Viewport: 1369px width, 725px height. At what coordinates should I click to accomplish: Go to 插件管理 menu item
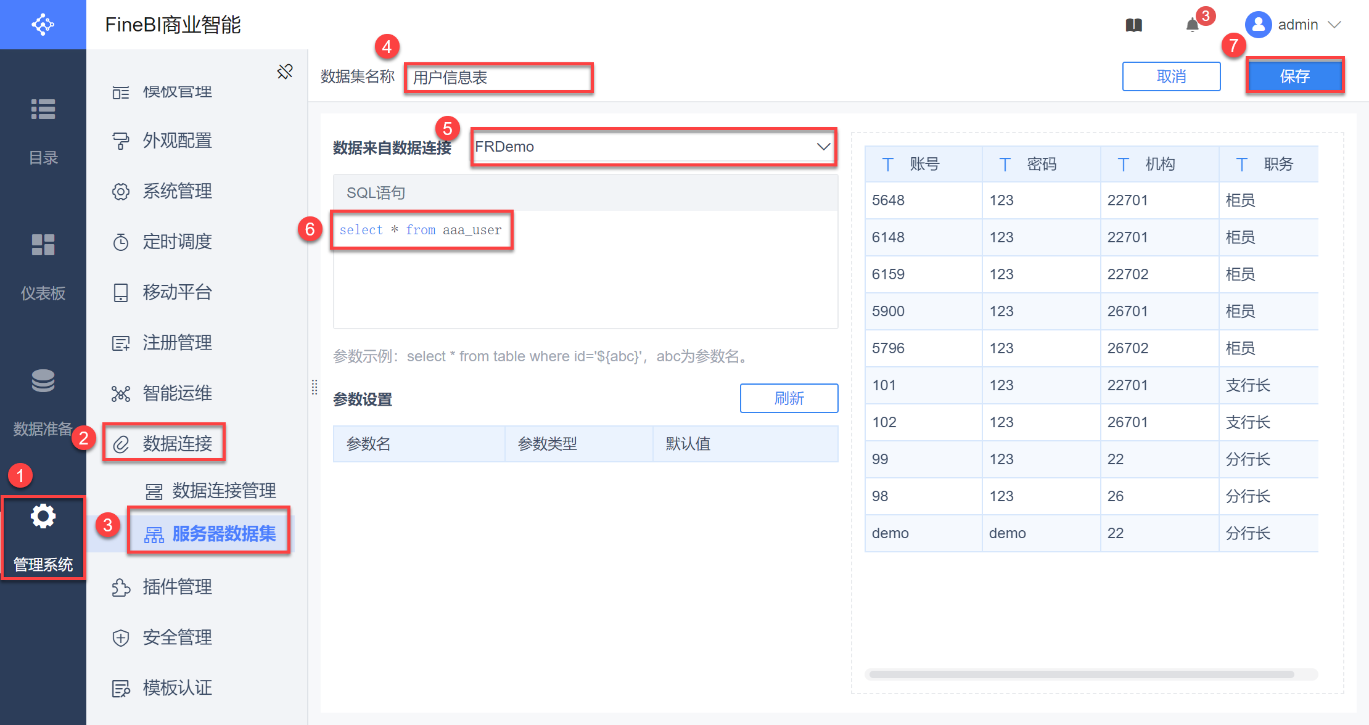[177, 587]
